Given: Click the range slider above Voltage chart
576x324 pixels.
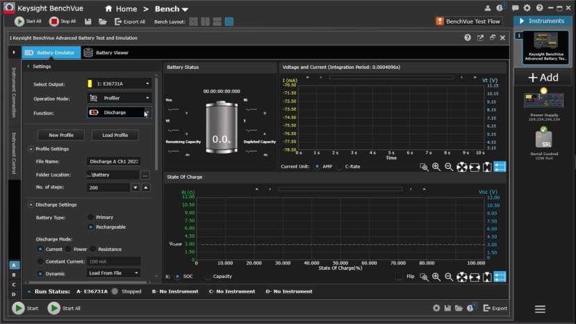Looking at the screenshot, I should tap(391, 77).
